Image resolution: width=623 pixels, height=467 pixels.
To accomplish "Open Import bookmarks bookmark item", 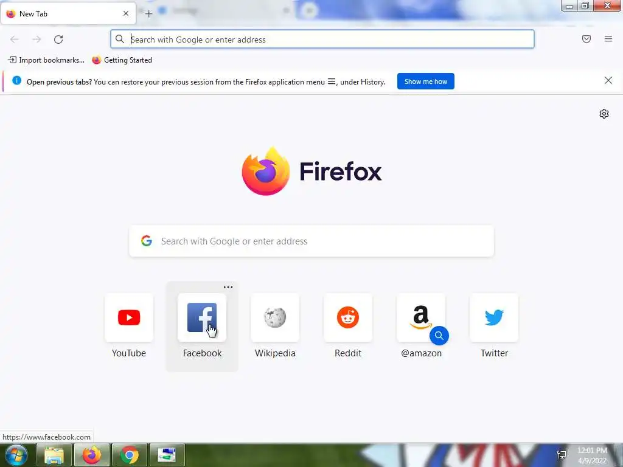I will 46,60.
